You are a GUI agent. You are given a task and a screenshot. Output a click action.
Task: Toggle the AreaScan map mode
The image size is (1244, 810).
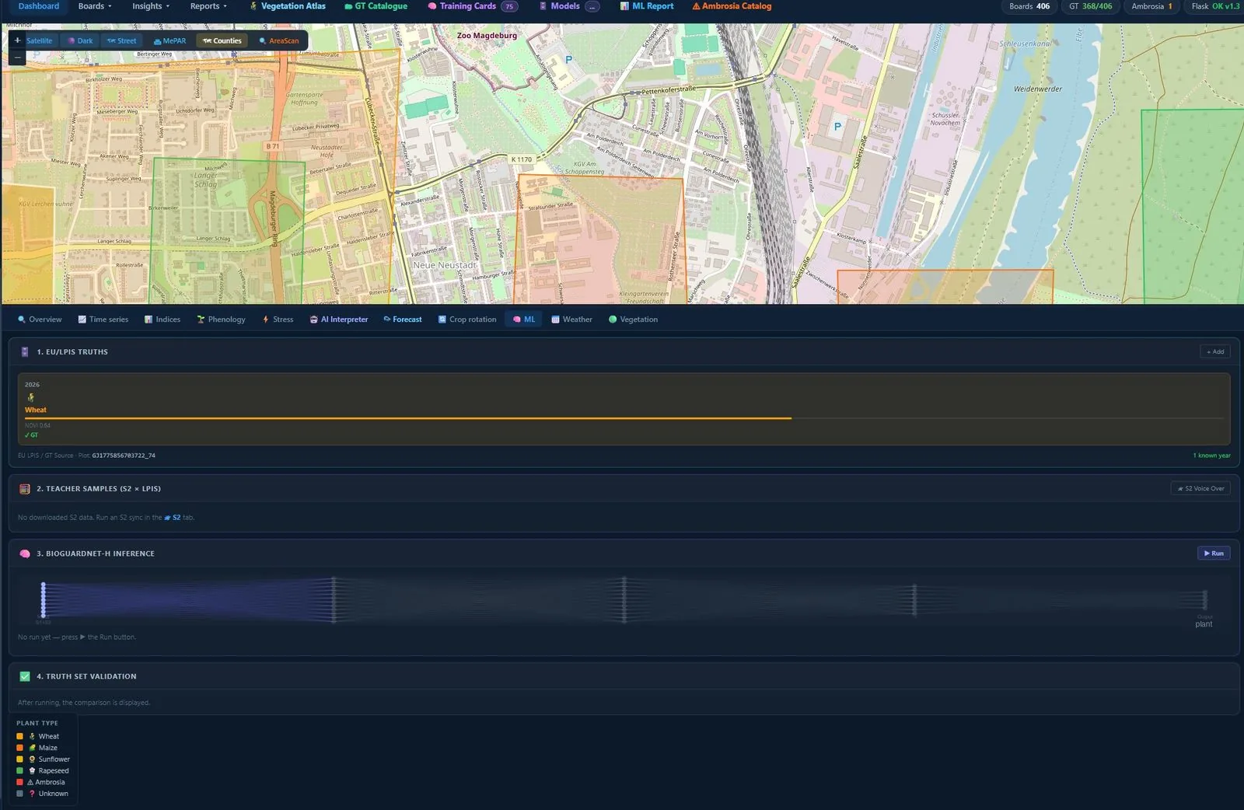pyautogui.click(x=279, y=40)
